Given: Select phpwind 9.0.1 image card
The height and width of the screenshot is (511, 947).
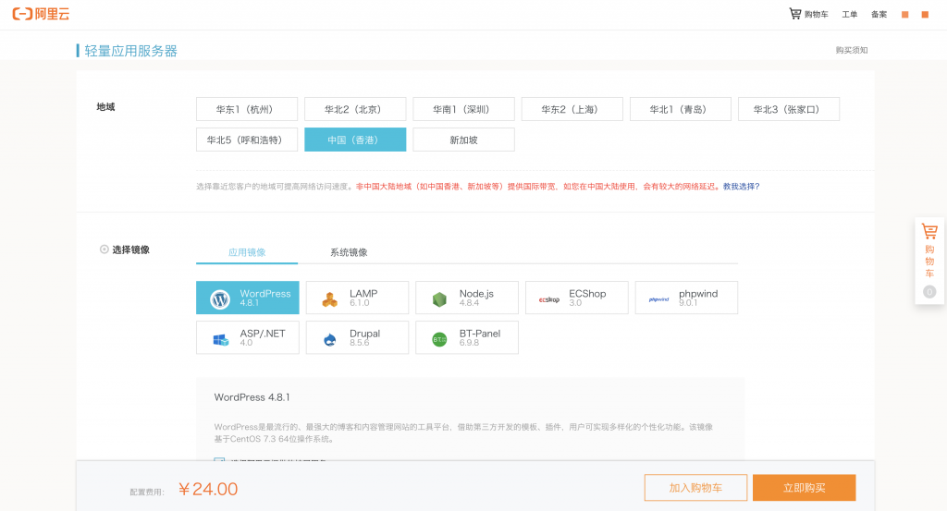Looking at the screenshot, I should pyautogui.click(x=686, y=298).
